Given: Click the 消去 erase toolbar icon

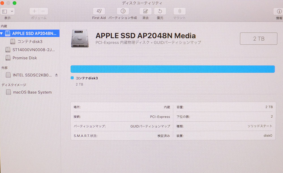Looking at the screenshot, I should pos(145,11).
